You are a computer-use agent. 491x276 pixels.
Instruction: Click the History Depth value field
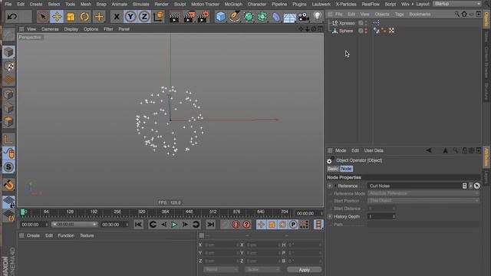[x=381, y=216]
